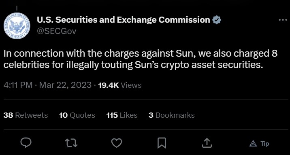Click the Mar 22, 2023 date
The width and height of the screenshot is (290, 155).
(65, 85)
